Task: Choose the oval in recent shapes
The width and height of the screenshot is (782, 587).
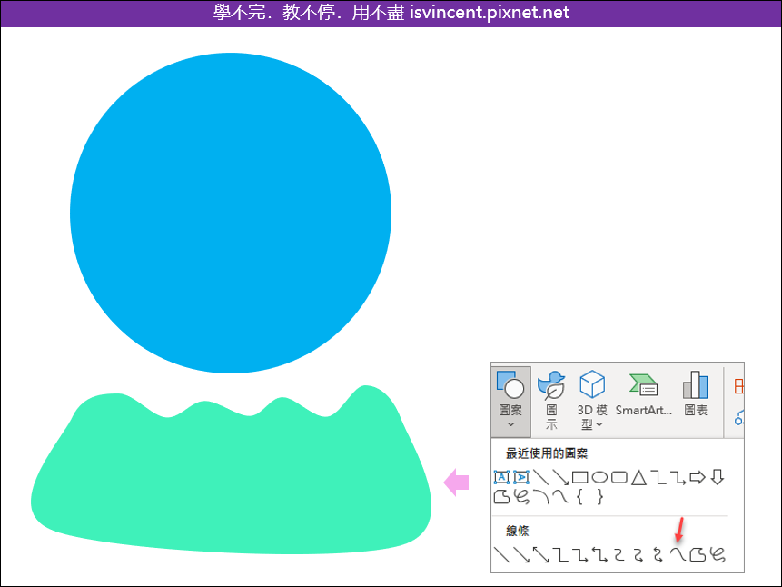Action: tap(599, 477)
